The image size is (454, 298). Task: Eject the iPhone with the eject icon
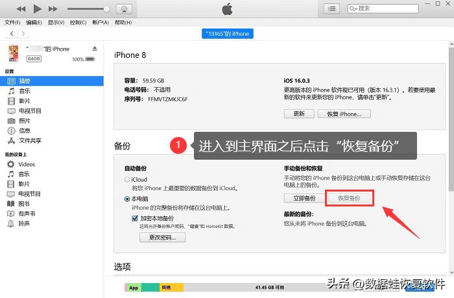point(95,49)
